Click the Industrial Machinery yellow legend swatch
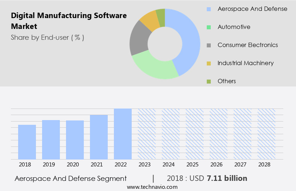 (209, 63)
